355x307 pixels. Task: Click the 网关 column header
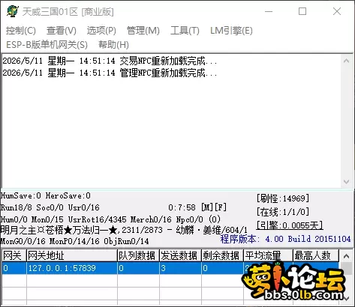pyautogui.click(x=14, y=255)
